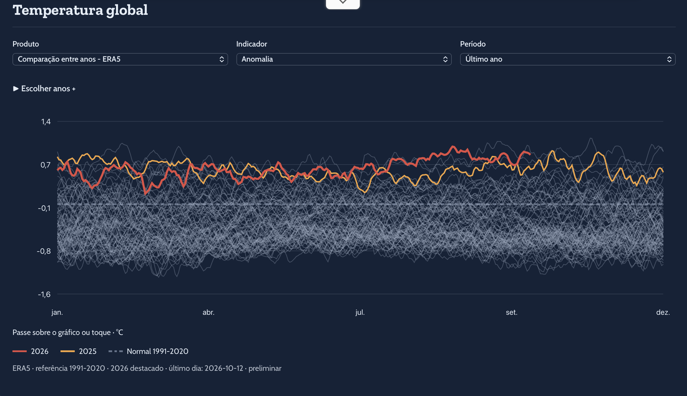Click the jan. x-axis label
Viewport: 687px width, 396px height.
coord(57,312)
